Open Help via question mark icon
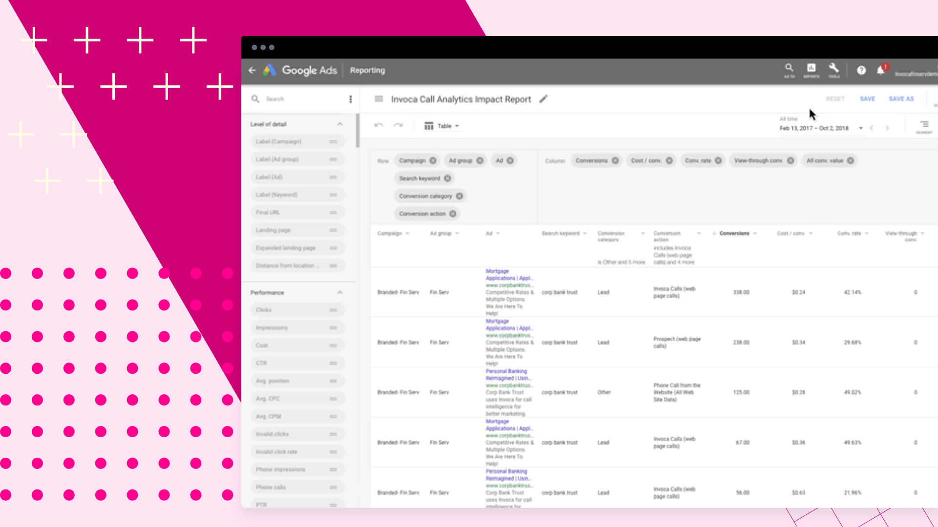The height and width of the screenshot is (527, 938). pos(861,70)
